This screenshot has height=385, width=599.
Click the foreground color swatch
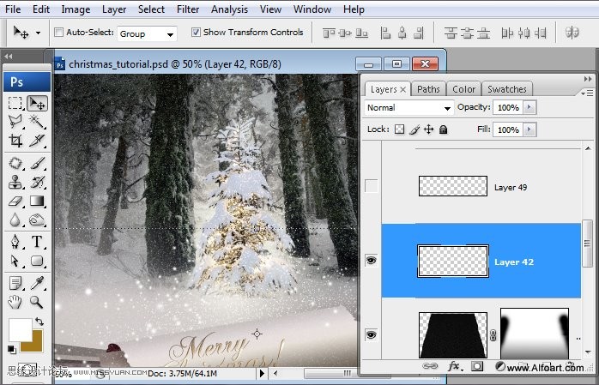click(20, 329)
